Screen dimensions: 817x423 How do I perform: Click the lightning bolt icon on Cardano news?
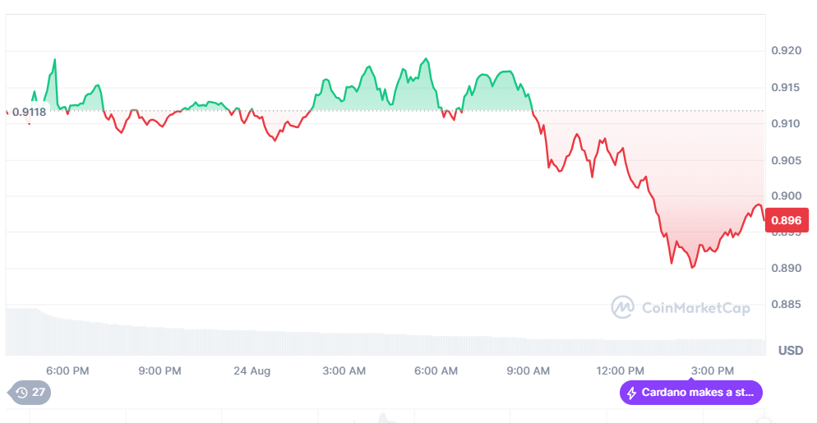pos(631,393)
